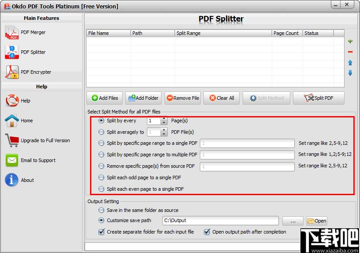Select the PDF Encrypter icon
Viewport: 360px width, 253px height.
(x=12, y=72)
